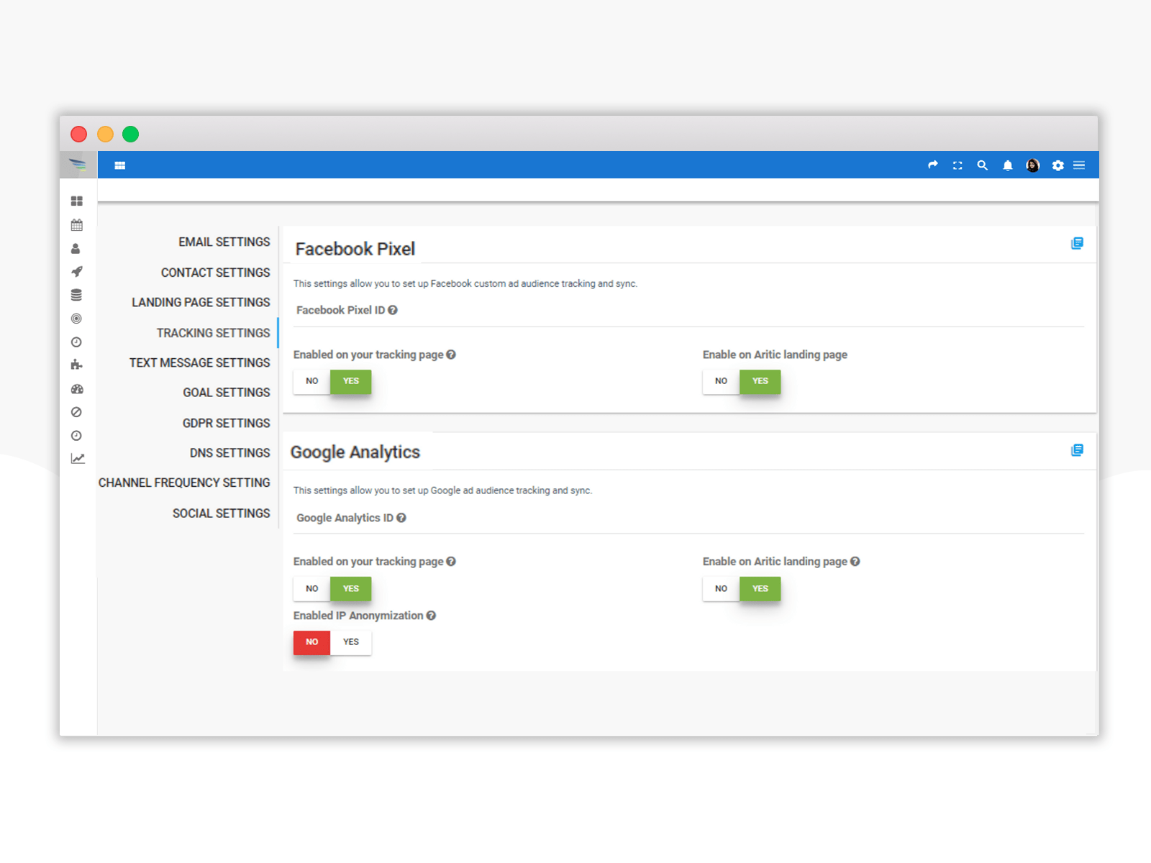Set Facebook tracking page toggle to YES

point(351,381)
